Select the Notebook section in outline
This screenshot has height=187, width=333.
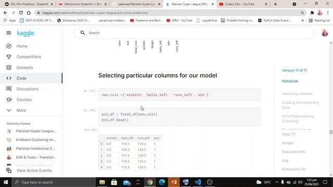click(x=290, y=81)
